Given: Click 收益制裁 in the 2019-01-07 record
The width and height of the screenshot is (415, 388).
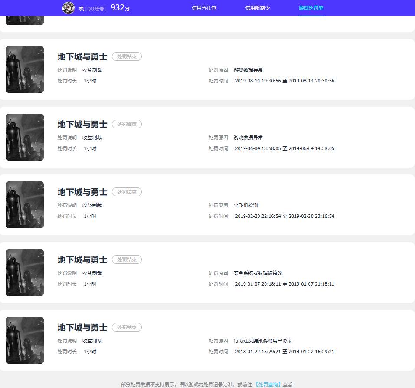Looking at the screenshot, I should pos(92,273).
